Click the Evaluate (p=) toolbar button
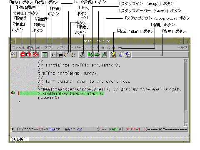The width and height of the screenshot is (200, 150). (x=53, y=54)
